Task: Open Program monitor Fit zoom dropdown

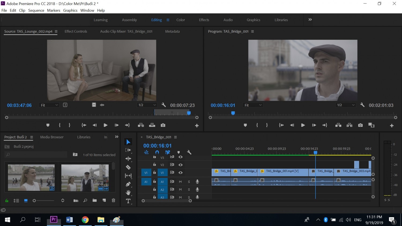Action: pyautogui.click(x=253, y=105)
